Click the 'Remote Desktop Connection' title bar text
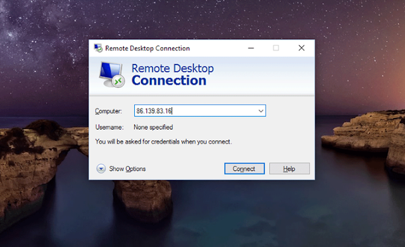The image size is (405, 247). click(x=147, y=48)
